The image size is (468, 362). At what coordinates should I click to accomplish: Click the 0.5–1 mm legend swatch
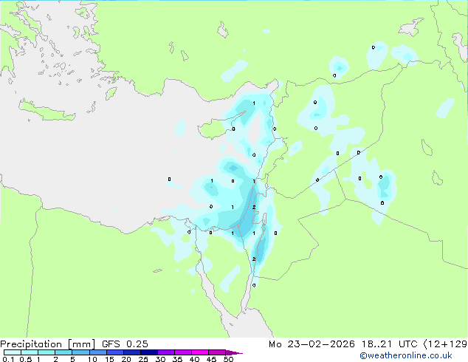click(30, 352)
